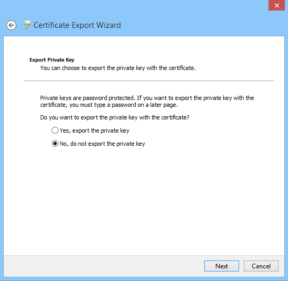288x281 pixels.
Task: Go back using the circular arrow button
Action: tap(12, 25)
